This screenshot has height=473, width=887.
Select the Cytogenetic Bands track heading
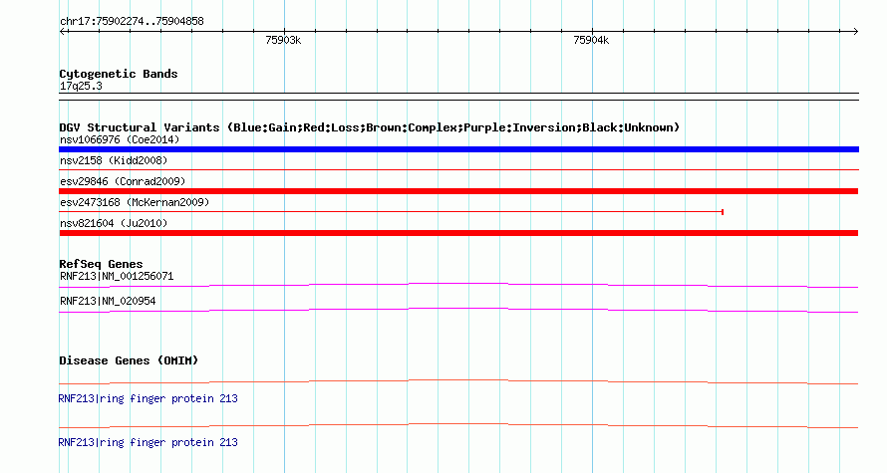pyautogui.click(x=119, y=74)
